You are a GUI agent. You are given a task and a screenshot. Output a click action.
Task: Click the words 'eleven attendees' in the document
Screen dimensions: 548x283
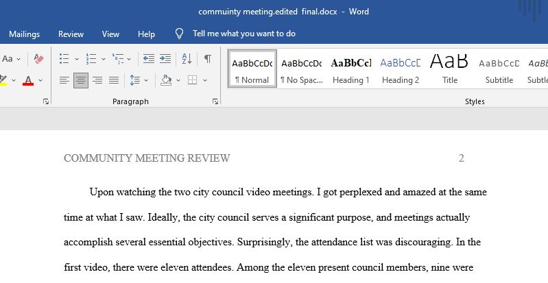(x=197, y=268)
